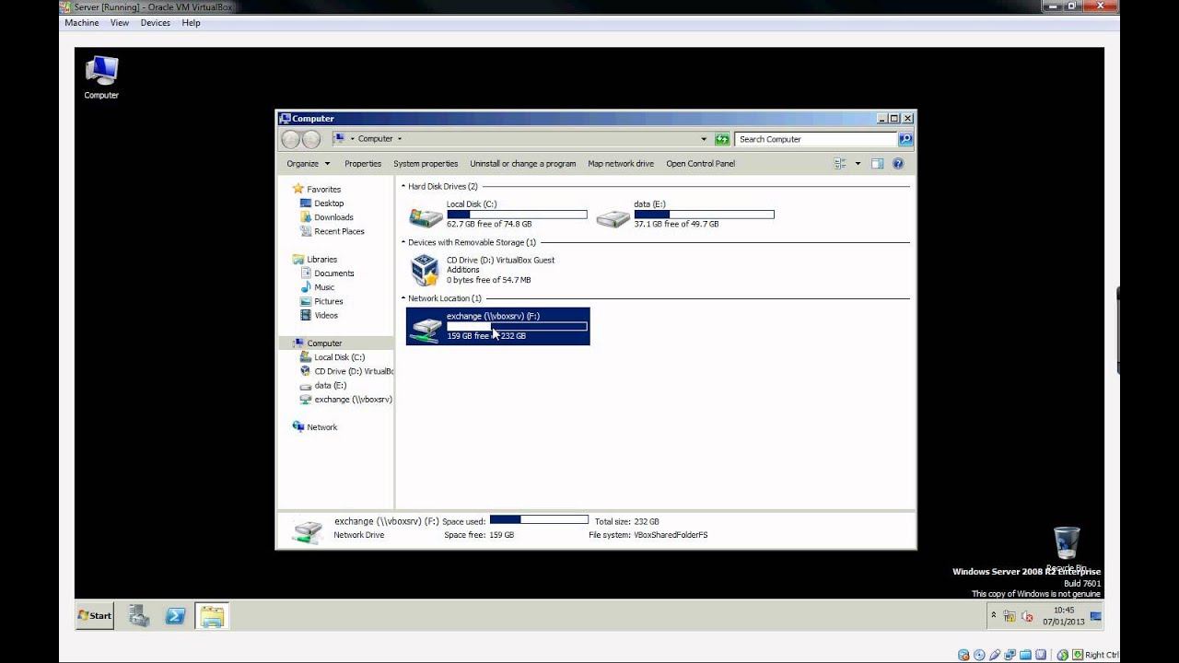Click the data (E:) usage bar

(704, 215)
